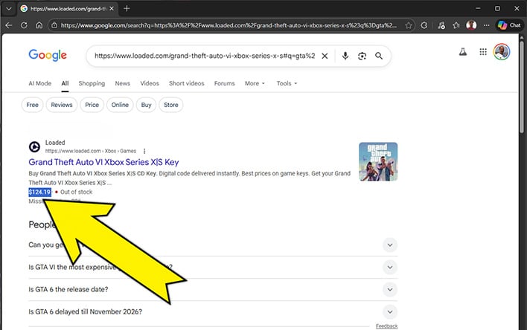Open the Tools dropdown

click(287, 83)
